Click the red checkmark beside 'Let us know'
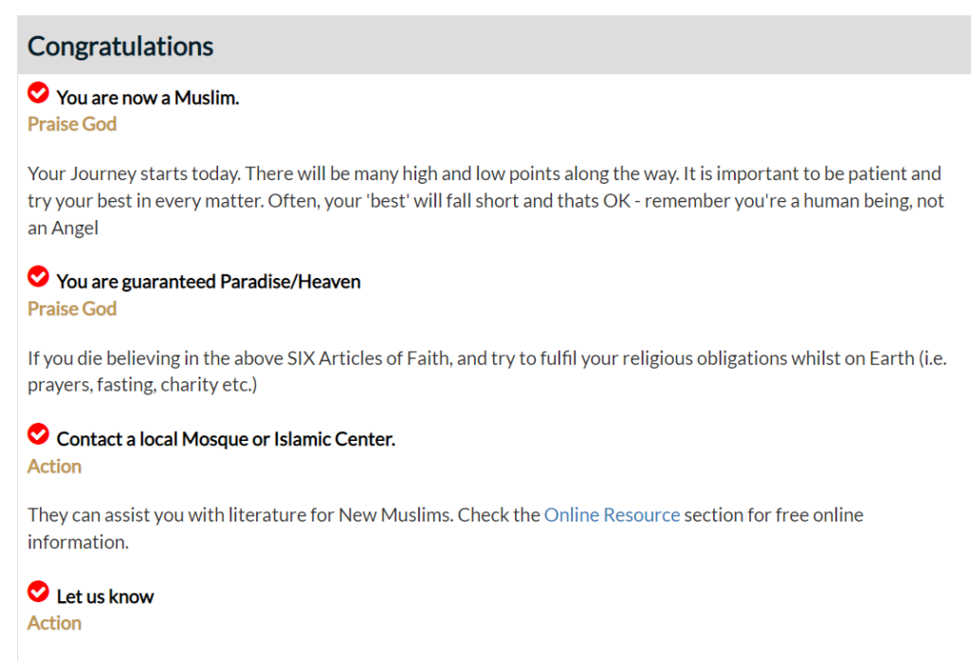The height and width of the screenshot is (661, 971). (x=38, y=591)
